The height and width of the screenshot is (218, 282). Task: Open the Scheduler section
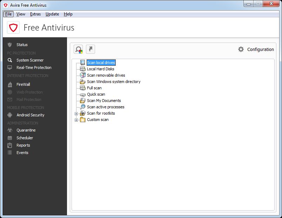click(x=25, y=138)
